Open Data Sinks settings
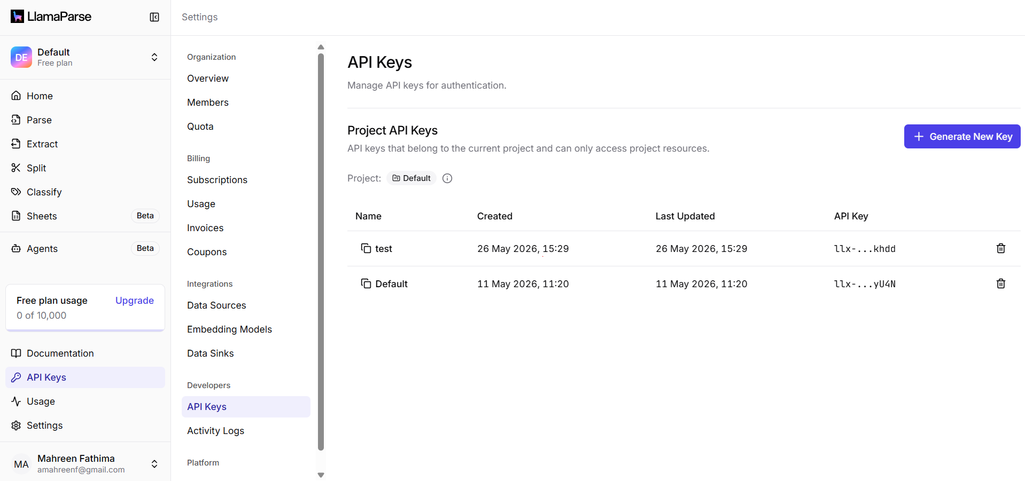 coord(211,353)
